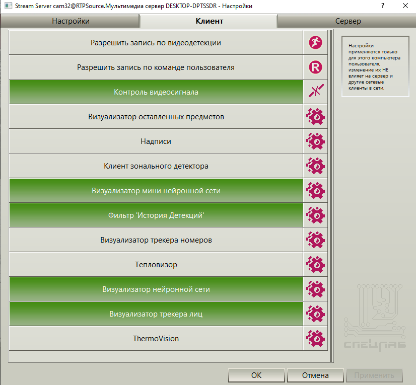Screen dimensions: 416x385
Task: Disable the Контроль видеосигнала option
Action: pyautogui.click(x=156, y=92)
